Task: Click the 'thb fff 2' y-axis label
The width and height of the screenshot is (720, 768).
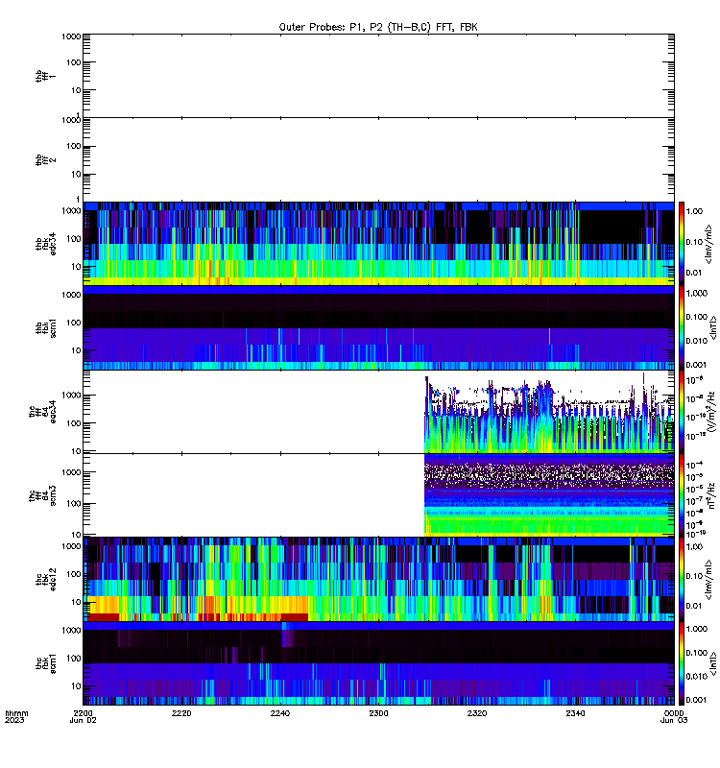Action: [45, 159]
